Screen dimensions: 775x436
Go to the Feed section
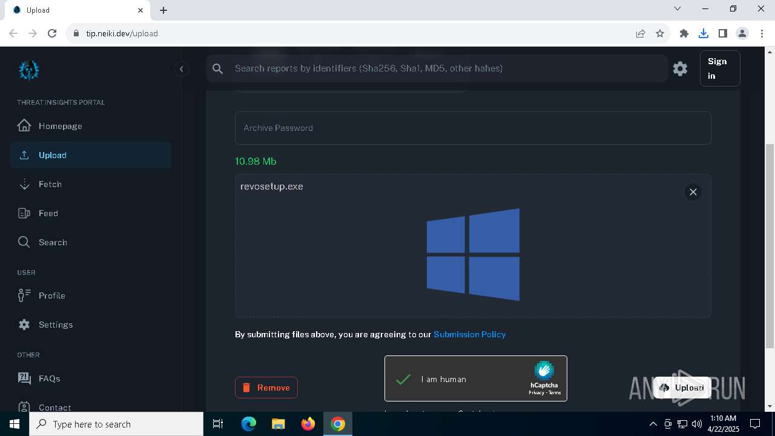[x=91, y=213]
